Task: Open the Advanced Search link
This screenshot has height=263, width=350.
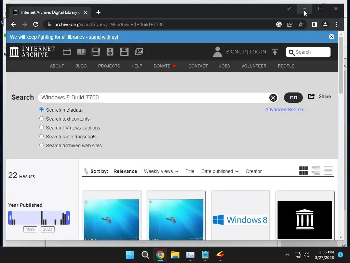Action: (284, 110)
